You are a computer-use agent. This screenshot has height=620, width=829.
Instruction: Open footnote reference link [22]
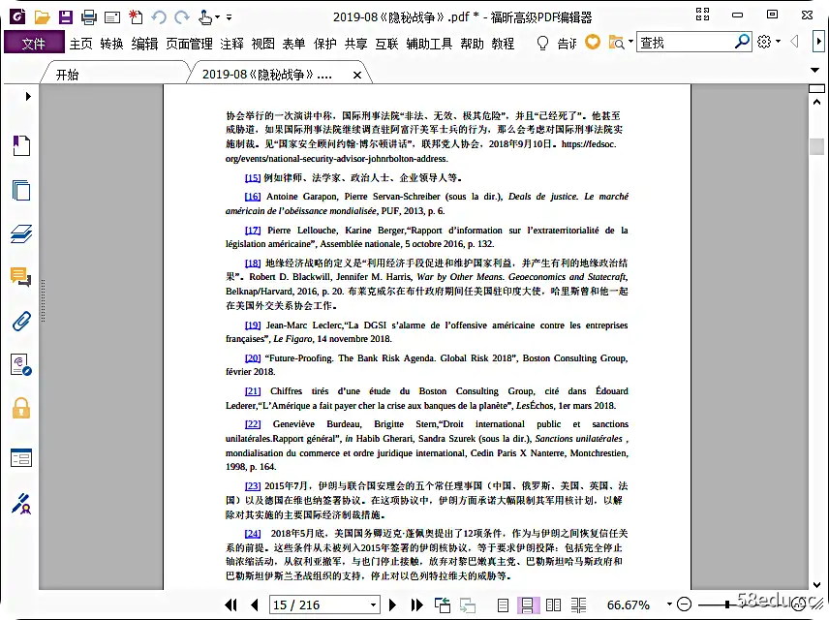[x=253, y=424]
